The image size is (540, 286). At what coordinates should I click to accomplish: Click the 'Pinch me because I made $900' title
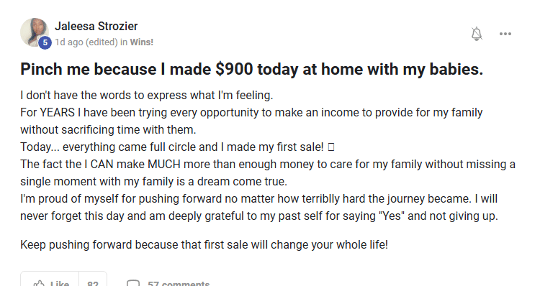point(252,69)
